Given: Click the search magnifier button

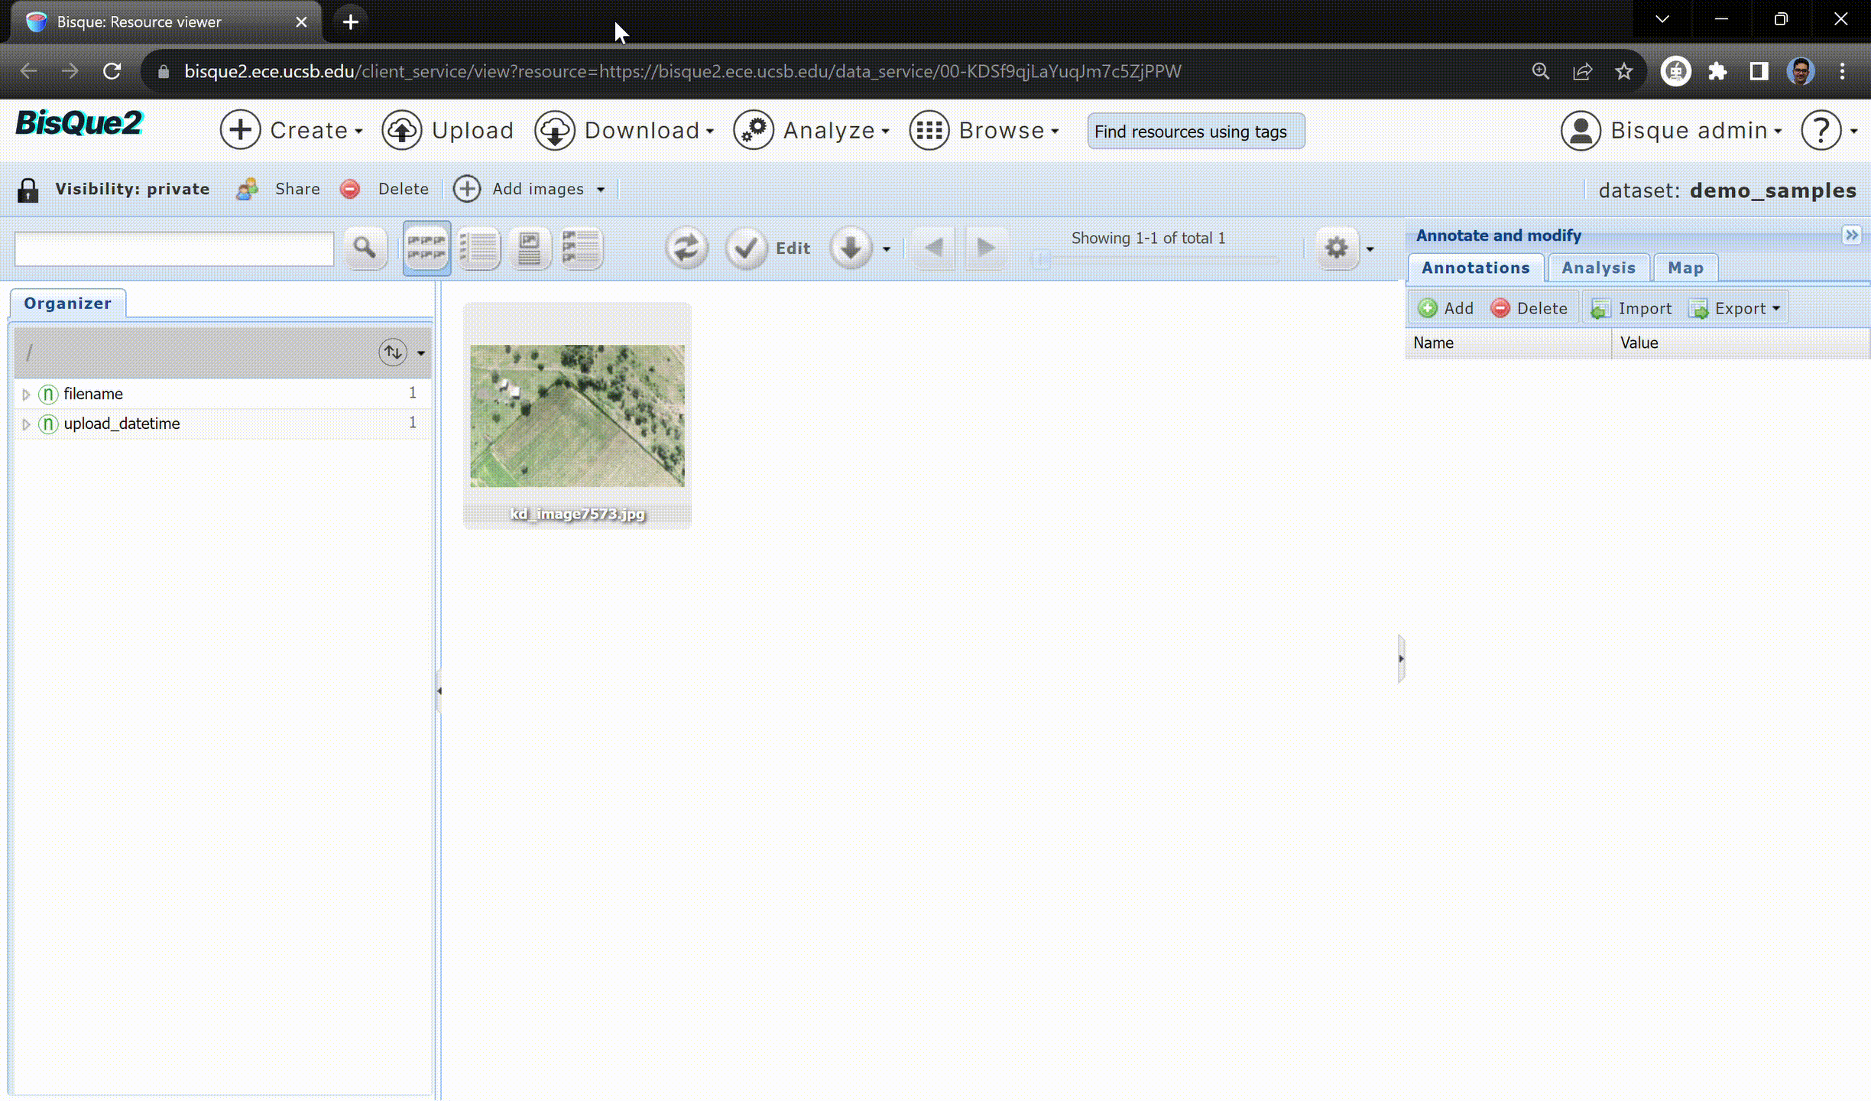Looking at the screenshot, I should point(365,248).
